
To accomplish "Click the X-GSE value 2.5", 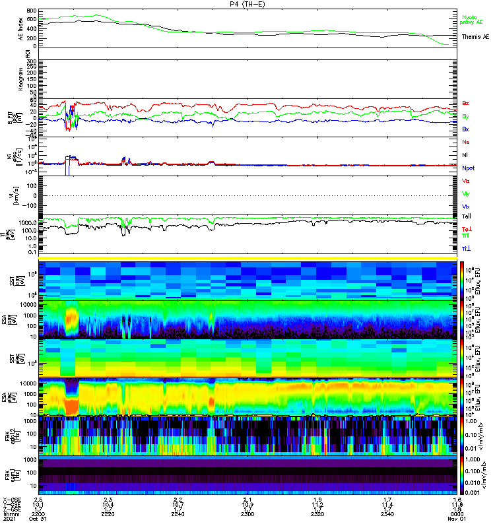I will (38, 500).
